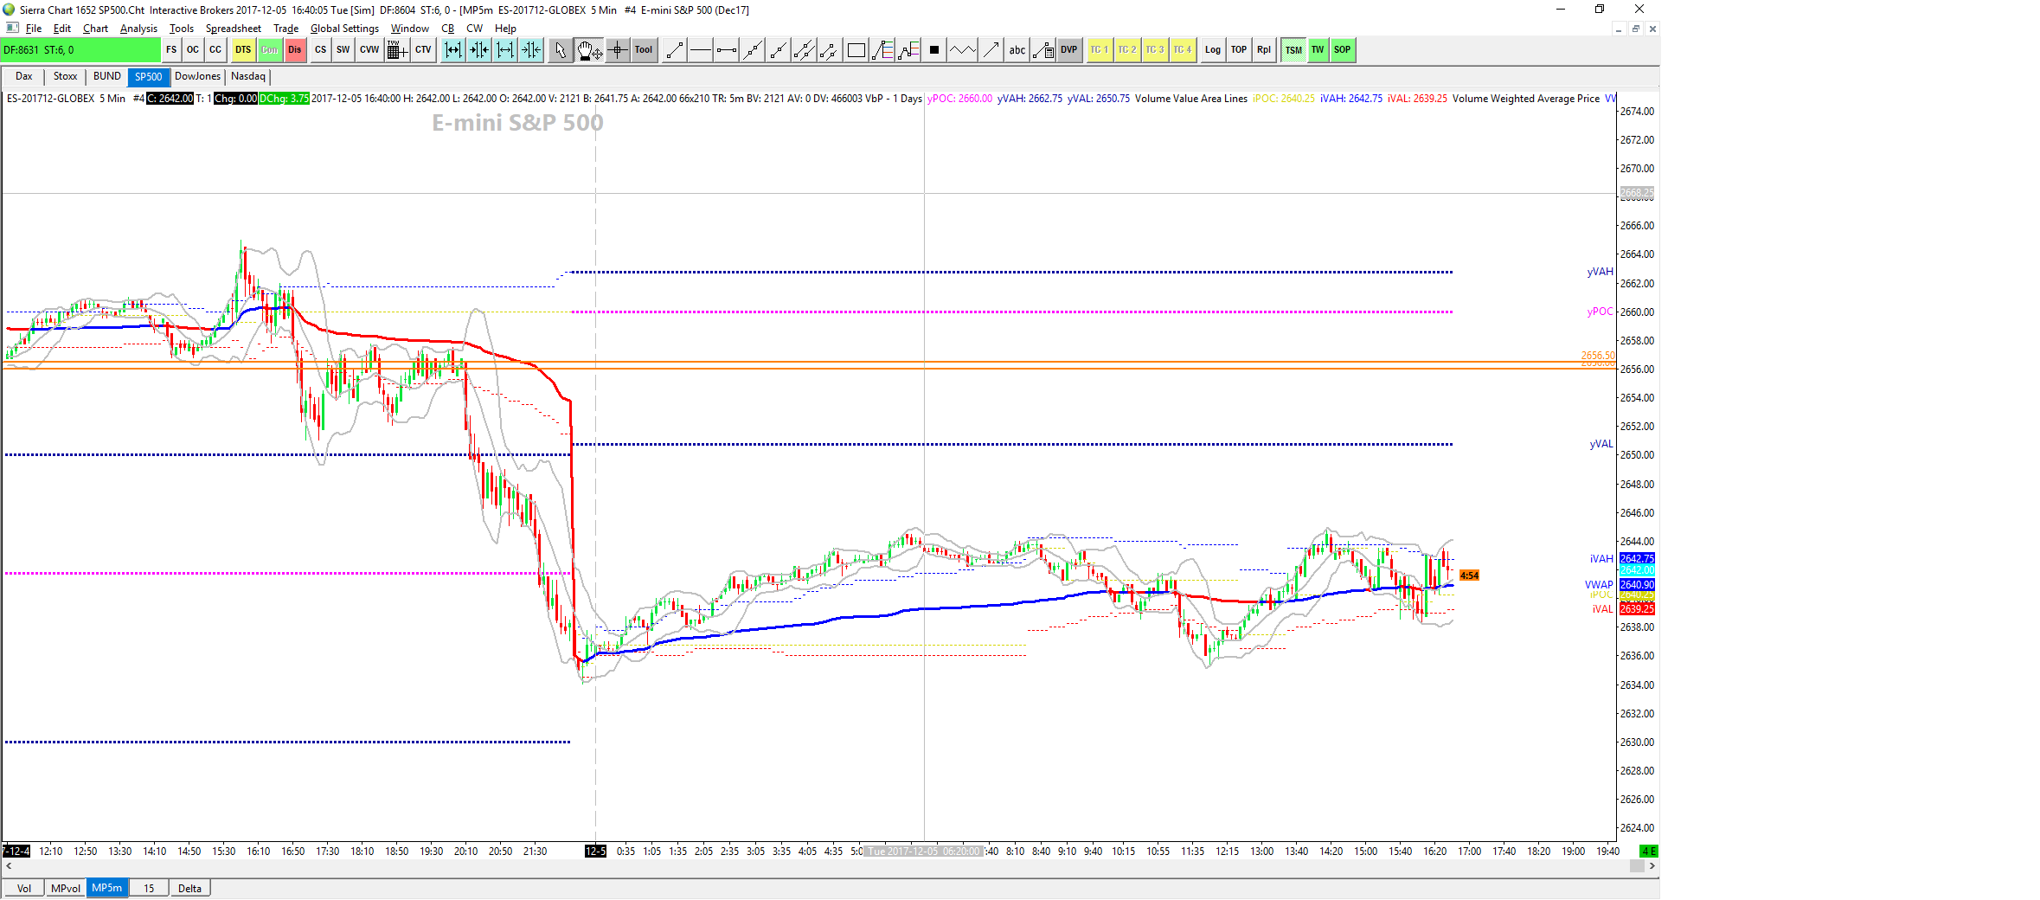Select tool configuration TC 4
The image size is (2040, 900).
[1183, 50]
